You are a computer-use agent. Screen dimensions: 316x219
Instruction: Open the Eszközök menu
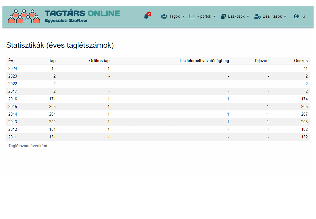235,16
